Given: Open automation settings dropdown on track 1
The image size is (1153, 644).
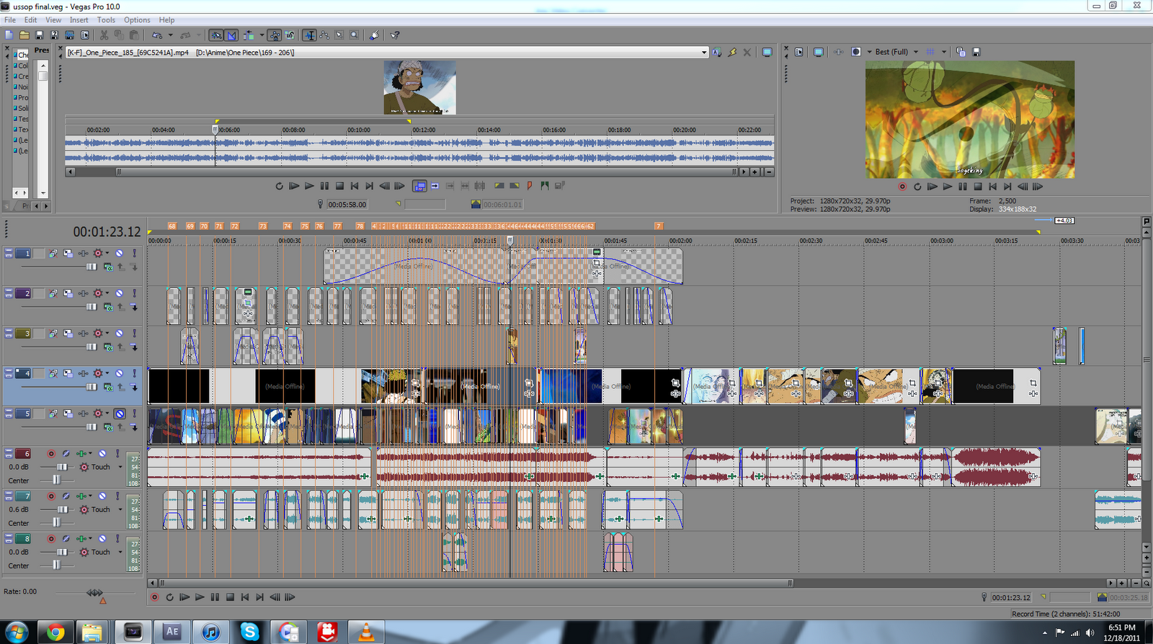Looking at the screenshot, I should (x=107, y=254).
